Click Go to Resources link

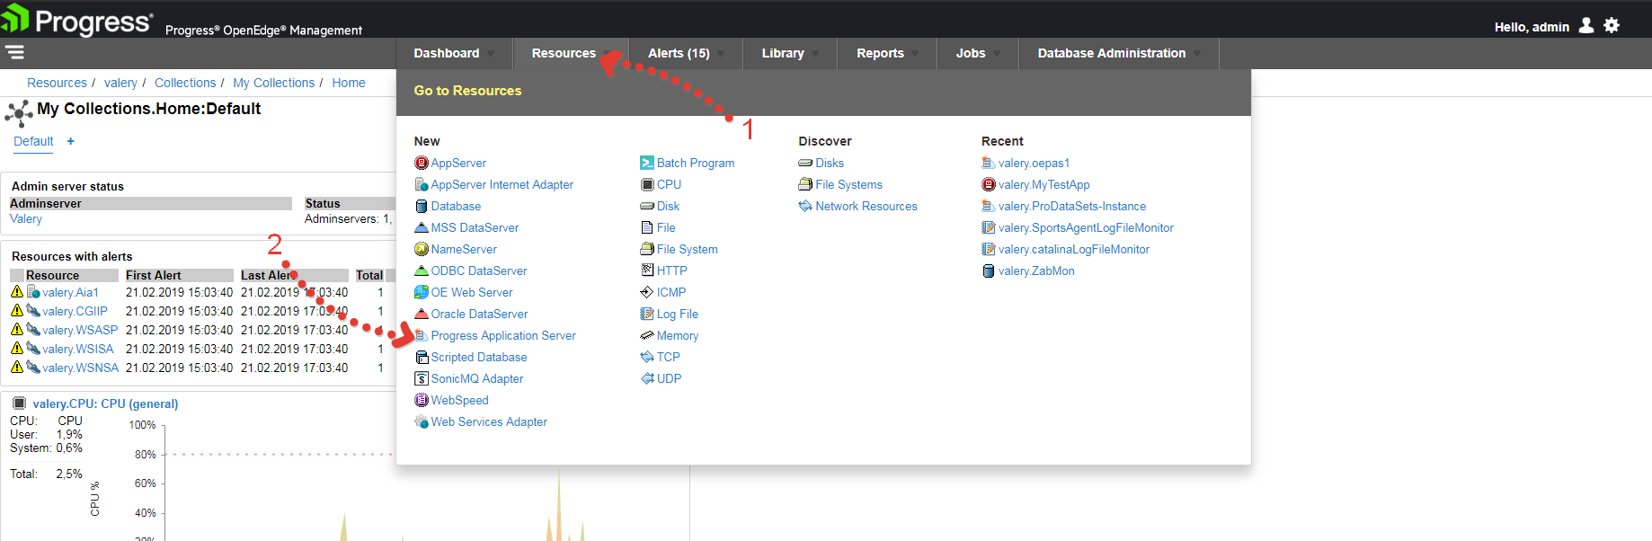pyautogui.click(x=467, y=91)
